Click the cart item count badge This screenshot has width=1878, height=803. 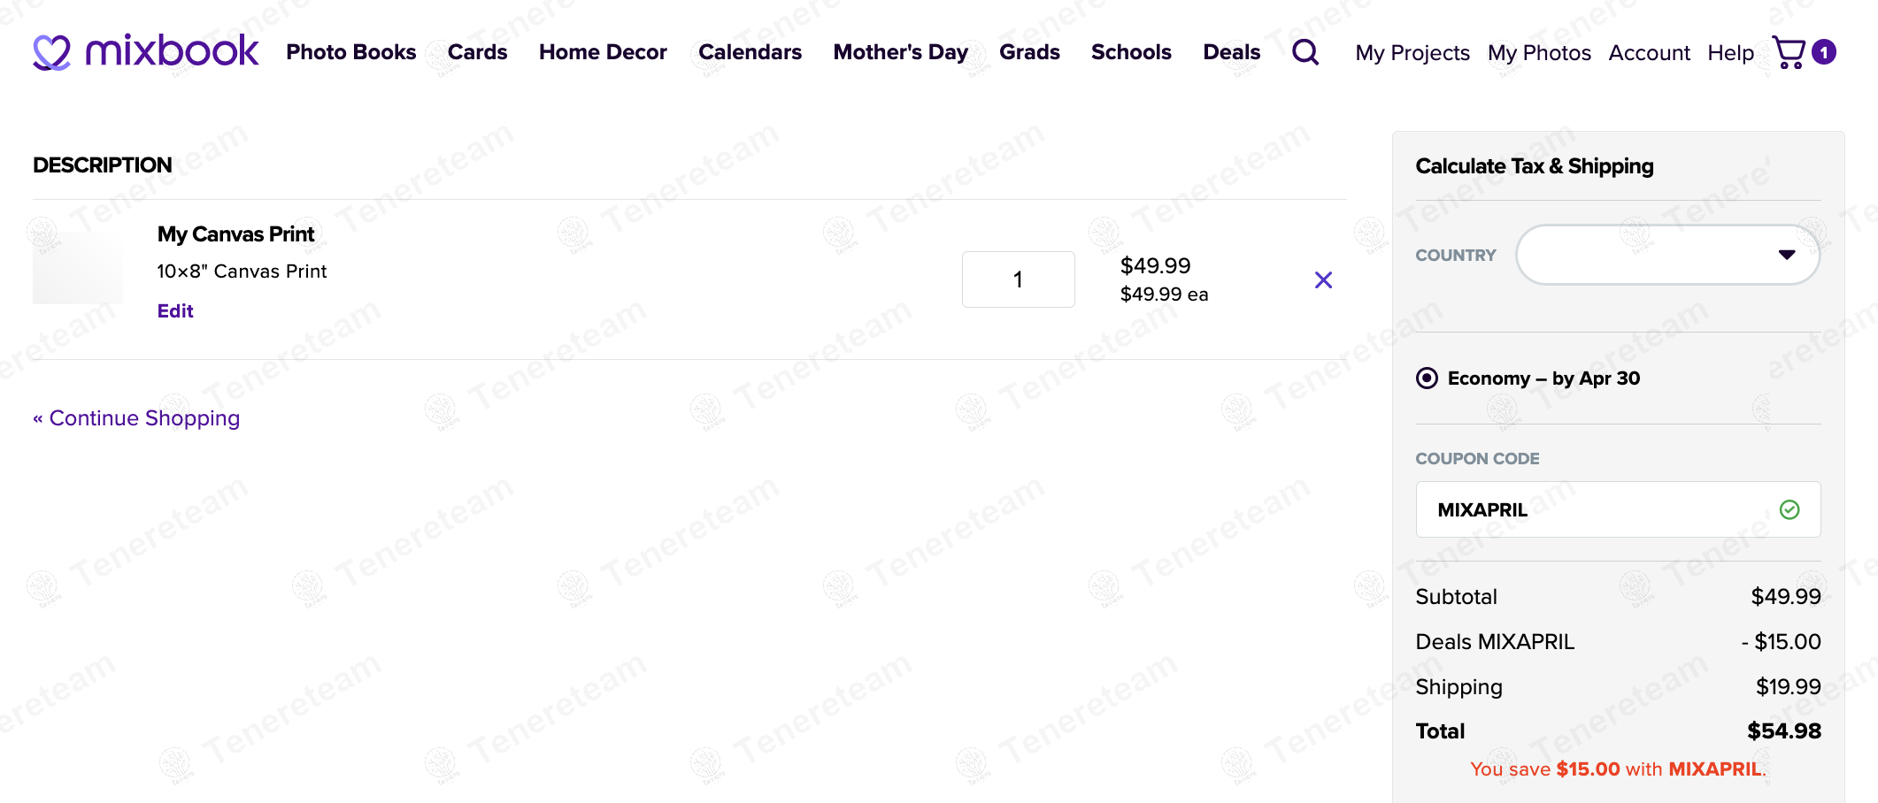click(1824, 52)
